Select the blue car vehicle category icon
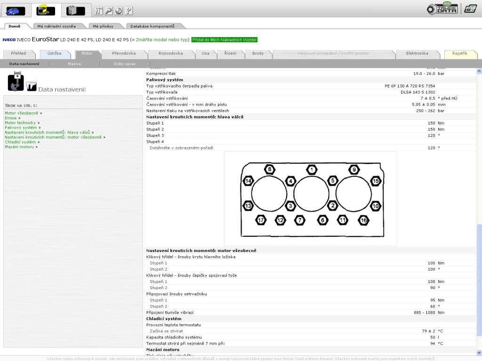 coord(16,10)
